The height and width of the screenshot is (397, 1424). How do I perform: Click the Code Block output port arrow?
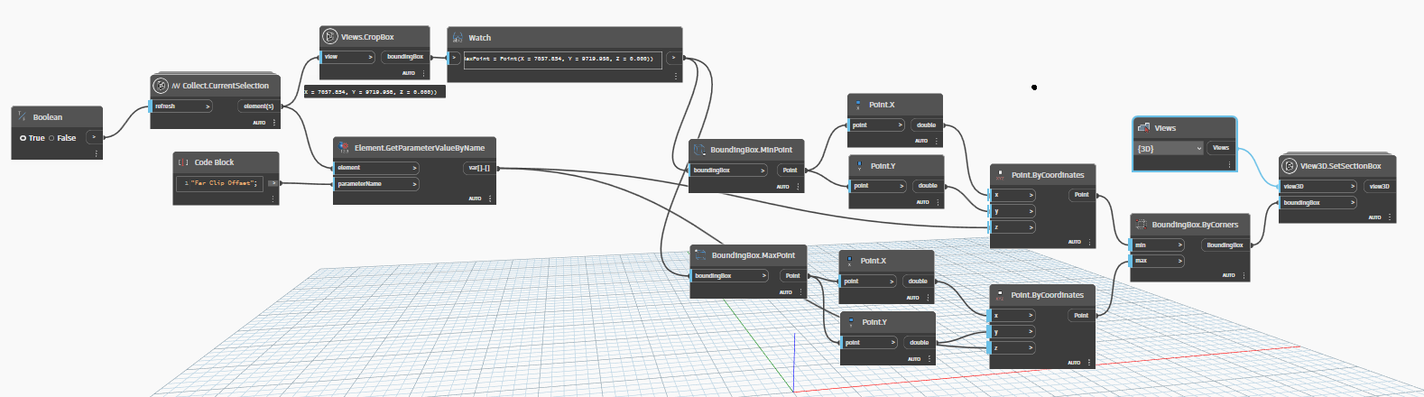tap(273, 183)
